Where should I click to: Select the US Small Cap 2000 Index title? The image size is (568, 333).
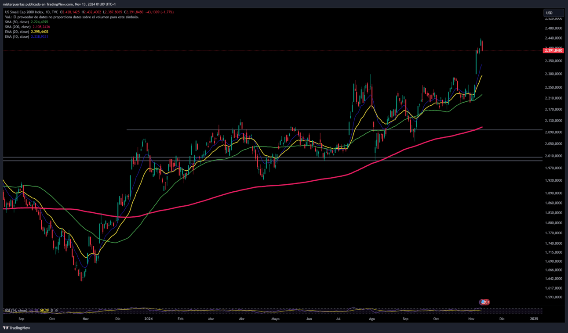[25, 12]
